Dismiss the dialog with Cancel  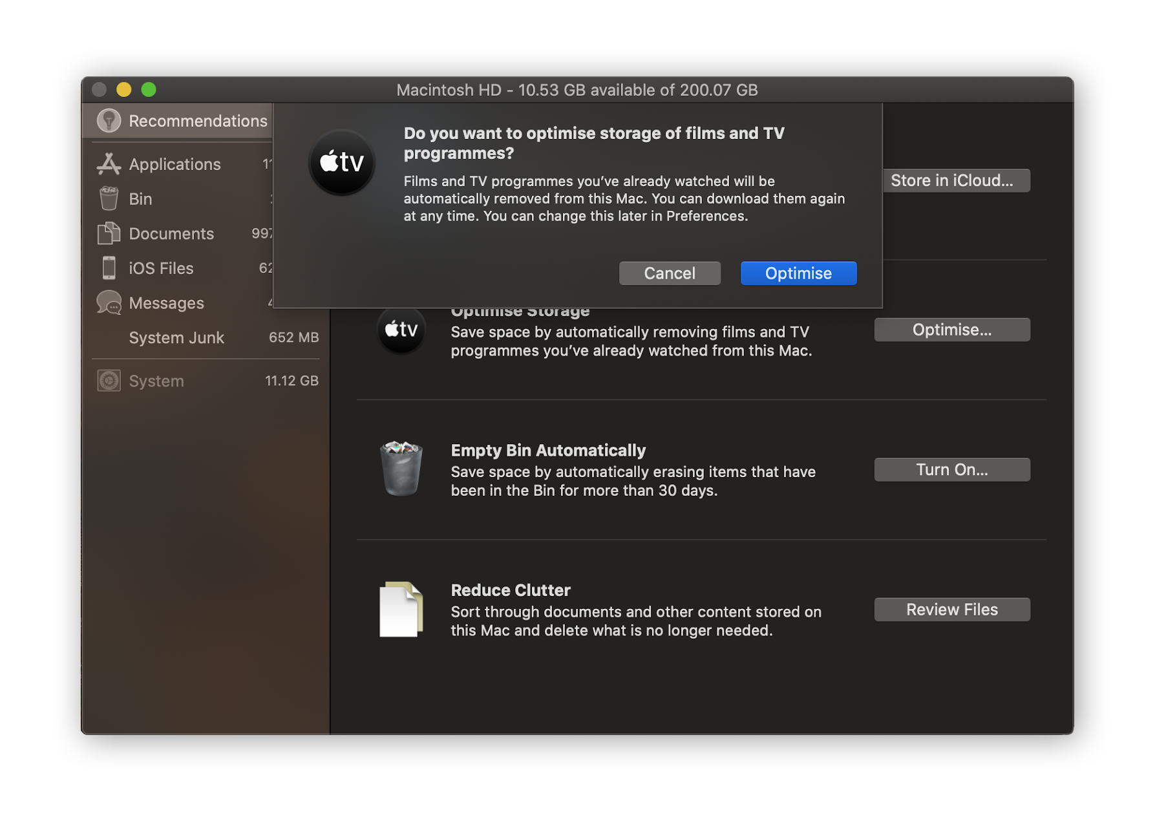click(x=669, y=273)
